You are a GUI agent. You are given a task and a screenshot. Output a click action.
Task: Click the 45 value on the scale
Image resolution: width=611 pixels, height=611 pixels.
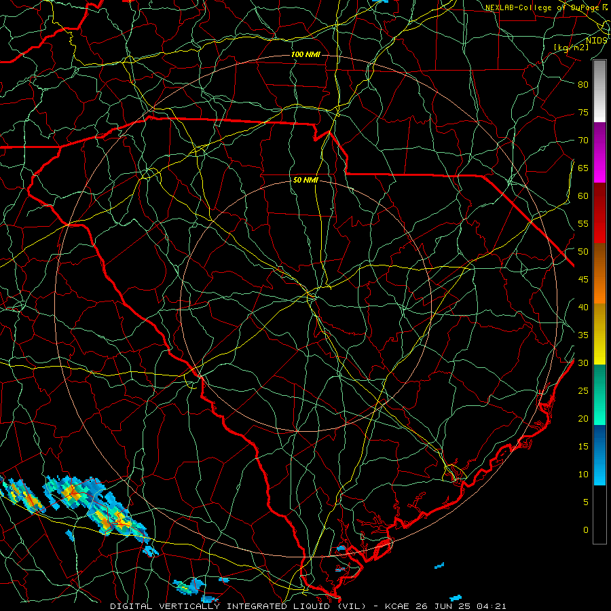tap(583, 279)
